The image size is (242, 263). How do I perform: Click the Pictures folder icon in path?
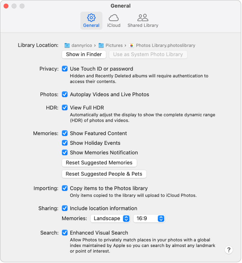pyautogui.click(x=101, y=46)
